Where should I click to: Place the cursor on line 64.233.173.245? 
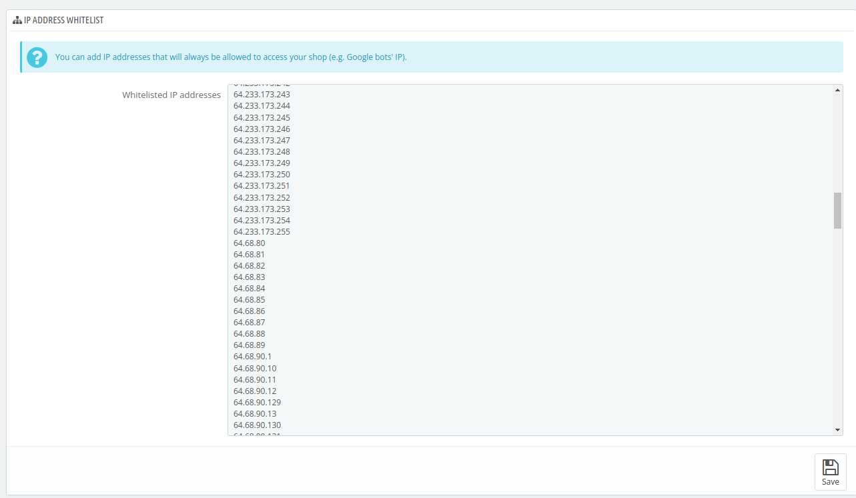click(x=262, y=117)
